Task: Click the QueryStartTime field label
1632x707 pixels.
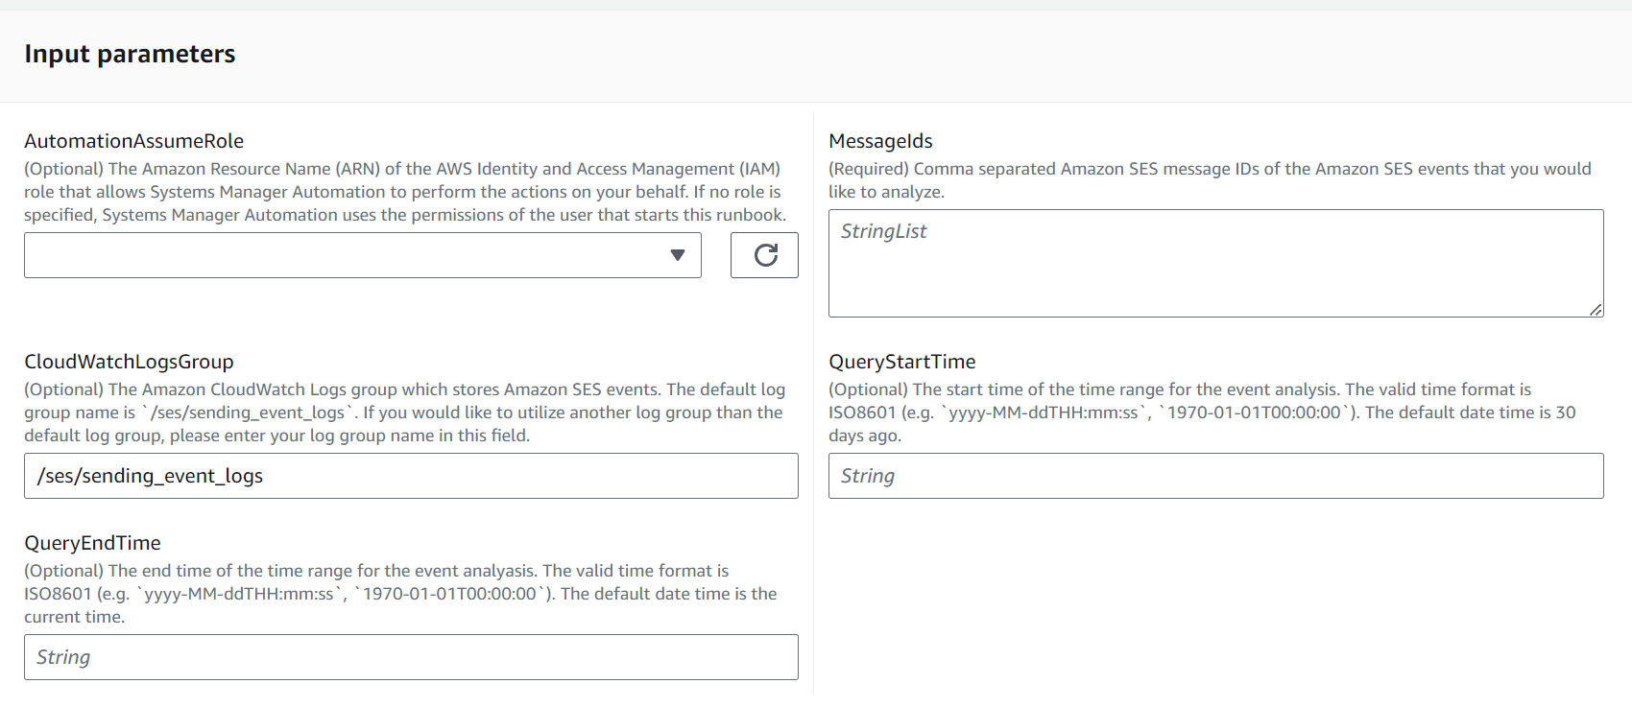Action: tap(901, 362)
